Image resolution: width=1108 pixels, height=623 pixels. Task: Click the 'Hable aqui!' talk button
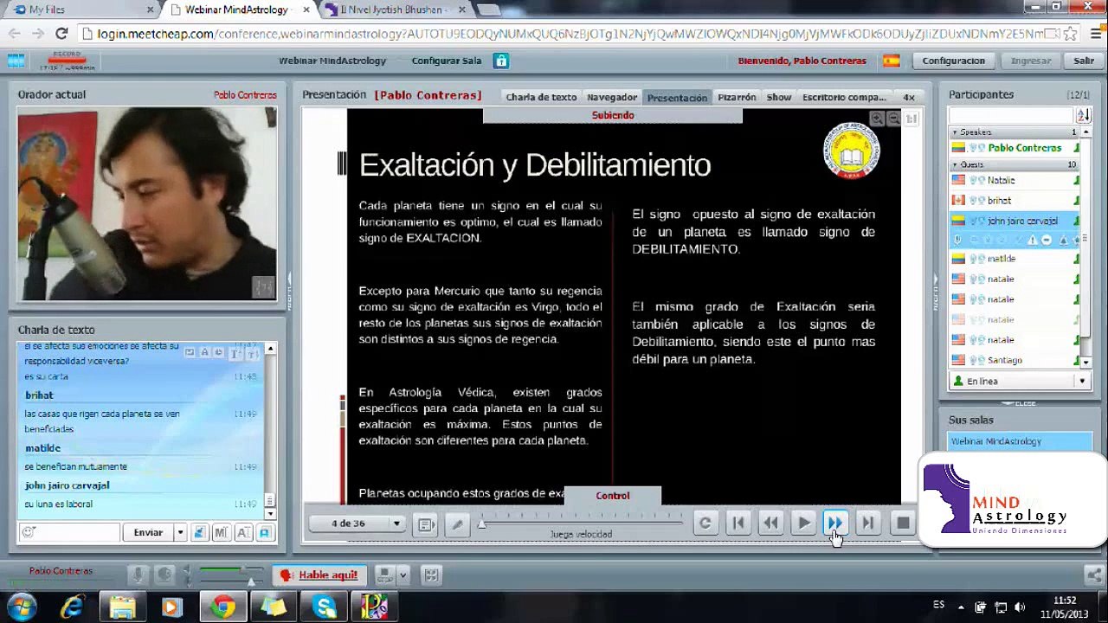pyautogui.click(x=318, y=575)
